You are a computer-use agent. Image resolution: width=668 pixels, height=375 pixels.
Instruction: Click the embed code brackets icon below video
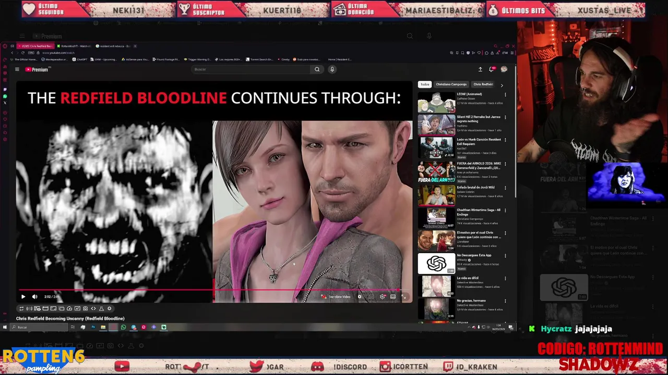point(93,308)
